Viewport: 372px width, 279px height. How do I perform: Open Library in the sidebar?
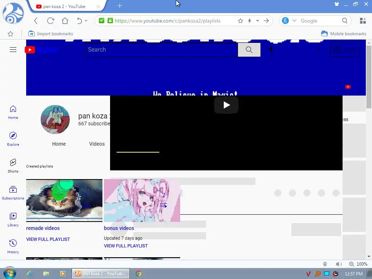pyautogui.click(x=13, y=219)
